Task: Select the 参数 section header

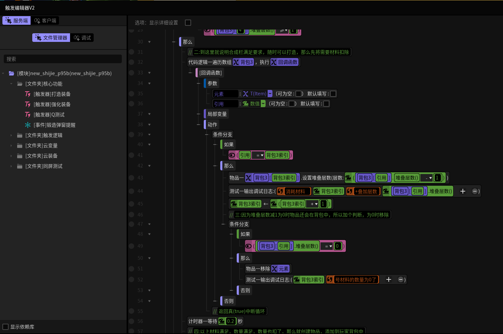Action: (x=212, y=83)
